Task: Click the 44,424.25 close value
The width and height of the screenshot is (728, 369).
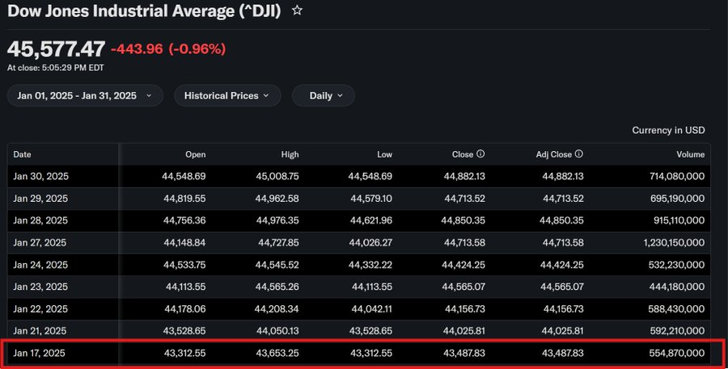Action: [463, 265]
